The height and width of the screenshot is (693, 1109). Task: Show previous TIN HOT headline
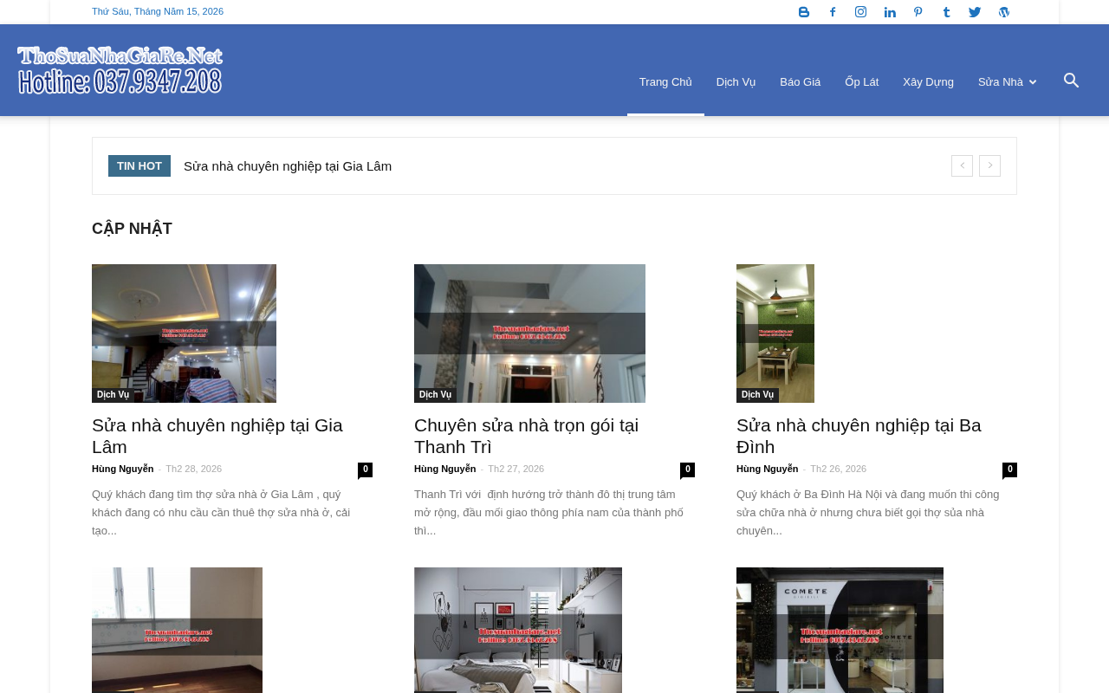tap(962, 165)
